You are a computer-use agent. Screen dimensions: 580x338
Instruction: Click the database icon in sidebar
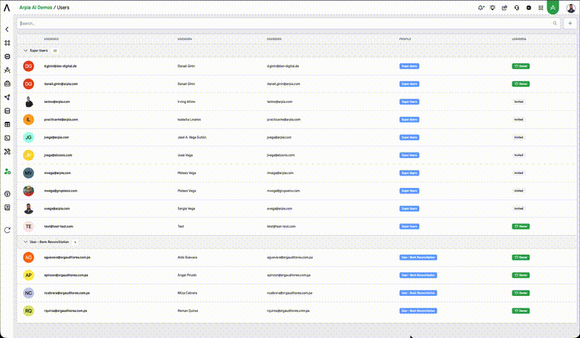pyautogui.click(x=7, y=111)
